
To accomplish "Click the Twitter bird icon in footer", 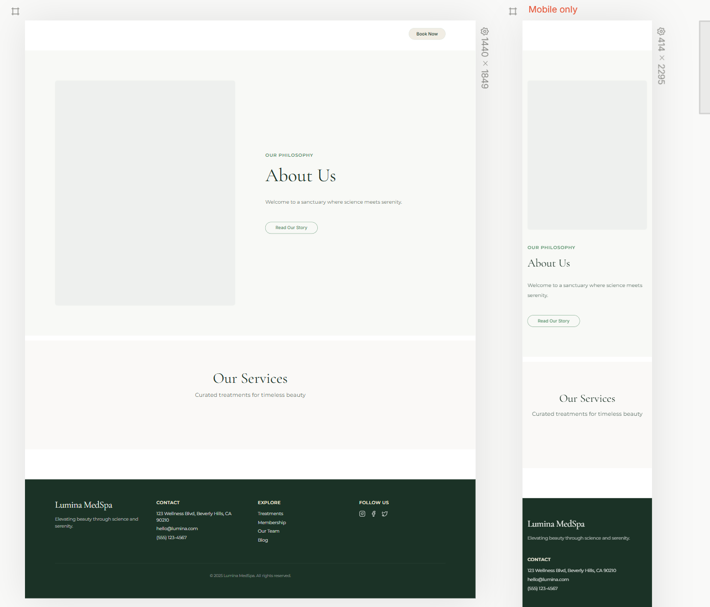I will click(x=385, y=514).
